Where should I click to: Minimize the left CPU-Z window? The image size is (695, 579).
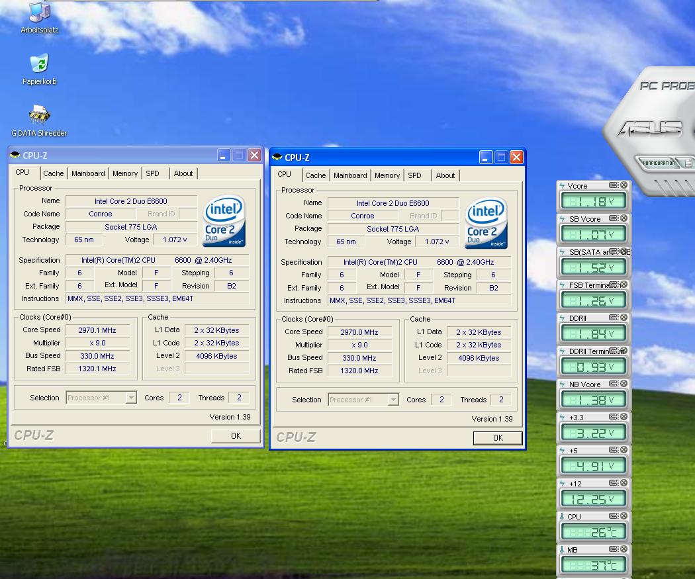pos(224,156)
